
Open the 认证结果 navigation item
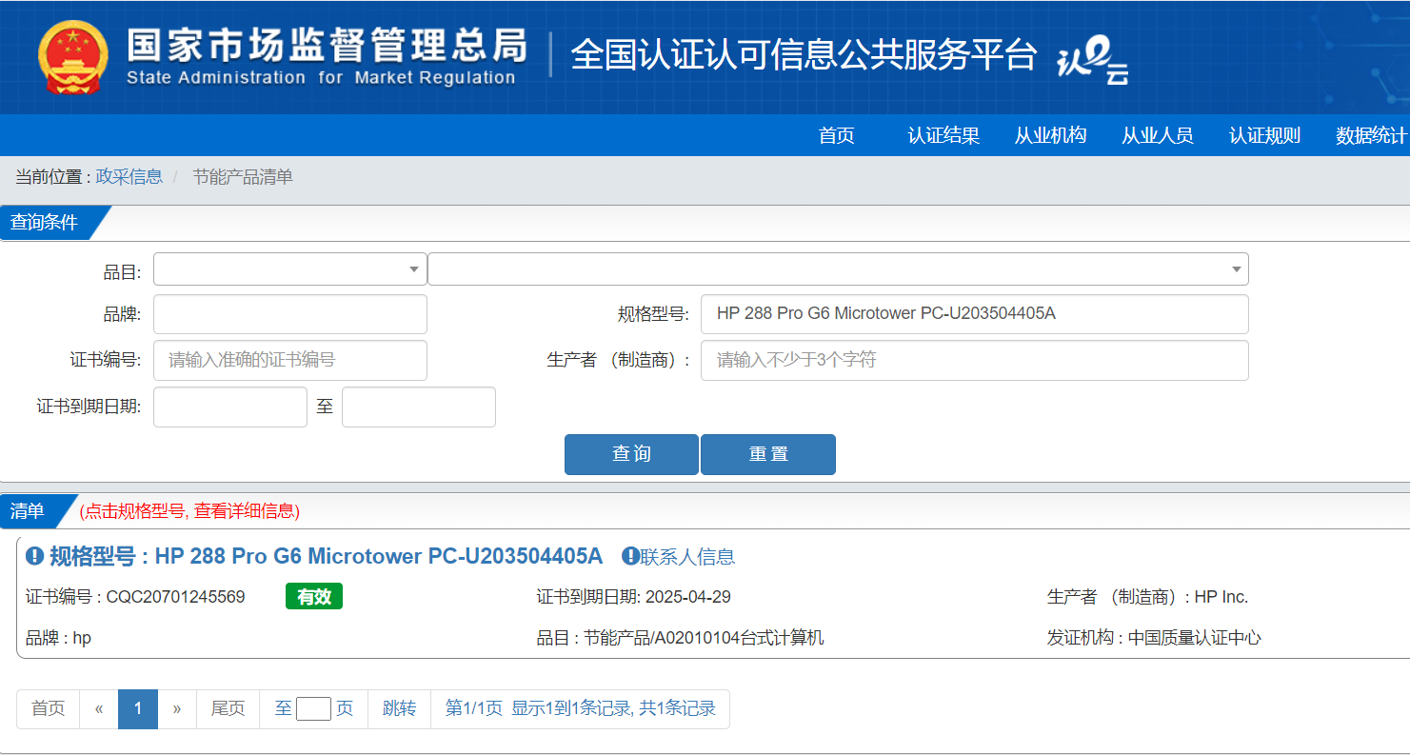(943, 135)
